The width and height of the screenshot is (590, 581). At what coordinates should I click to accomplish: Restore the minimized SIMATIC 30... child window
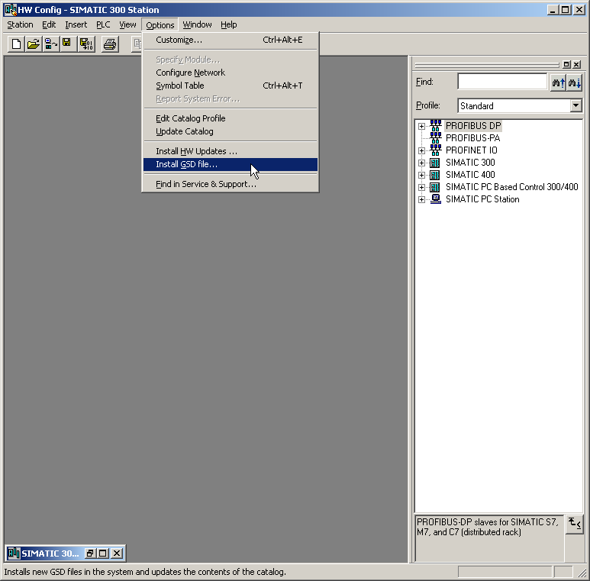click(x=90, y=554)
